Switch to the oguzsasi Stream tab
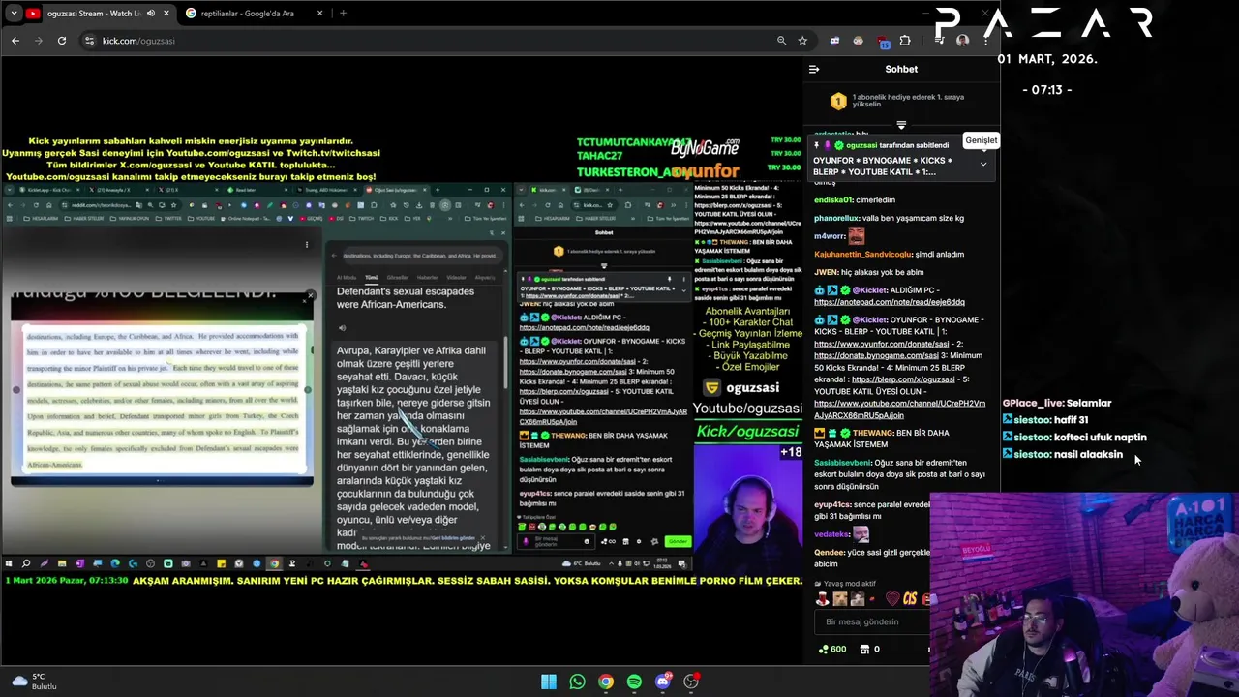This screenshot has height=697, width=1239. [x=100, y=13]
